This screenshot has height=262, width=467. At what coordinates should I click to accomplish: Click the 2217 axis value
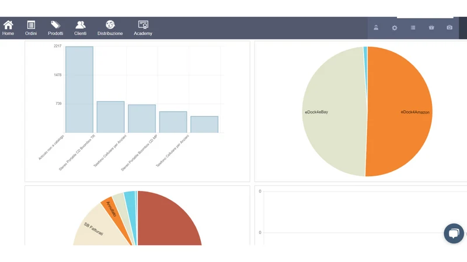(x=57, y=46)
